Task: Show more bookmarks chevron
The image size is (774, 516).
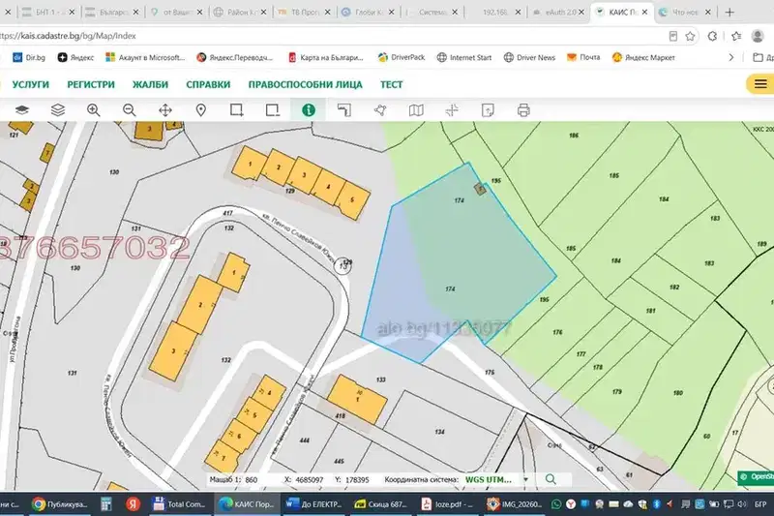Action: (731, 57)
